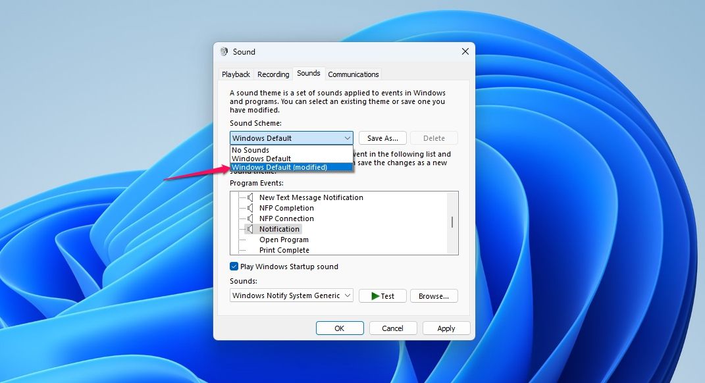
Task: Select the Open Program event
Action: tap(284, 240)
